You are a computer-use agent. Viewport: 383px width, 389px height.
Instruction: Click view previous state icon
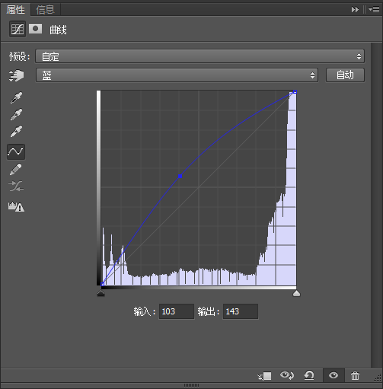(x=287, y=375)
